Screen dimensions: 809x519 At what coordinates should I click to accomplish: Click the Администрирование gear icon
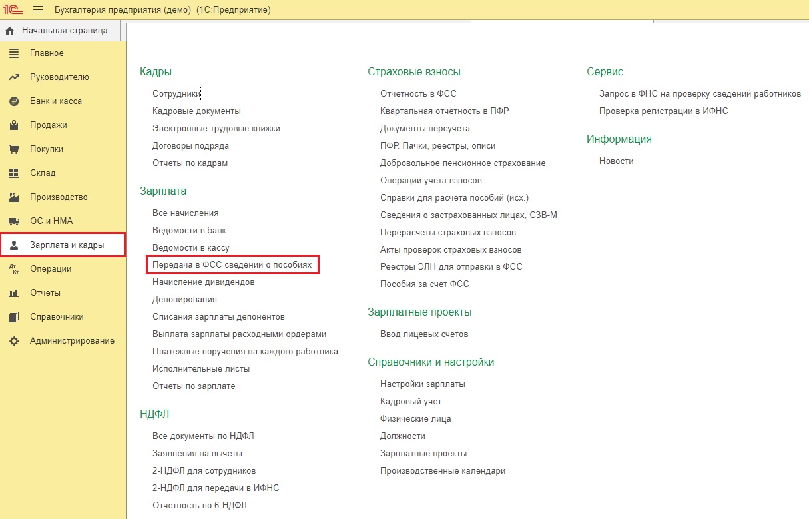pyautogui.click(x=14, y=341)
